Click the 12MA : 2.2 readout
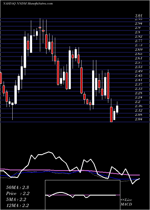 point(17,205)
